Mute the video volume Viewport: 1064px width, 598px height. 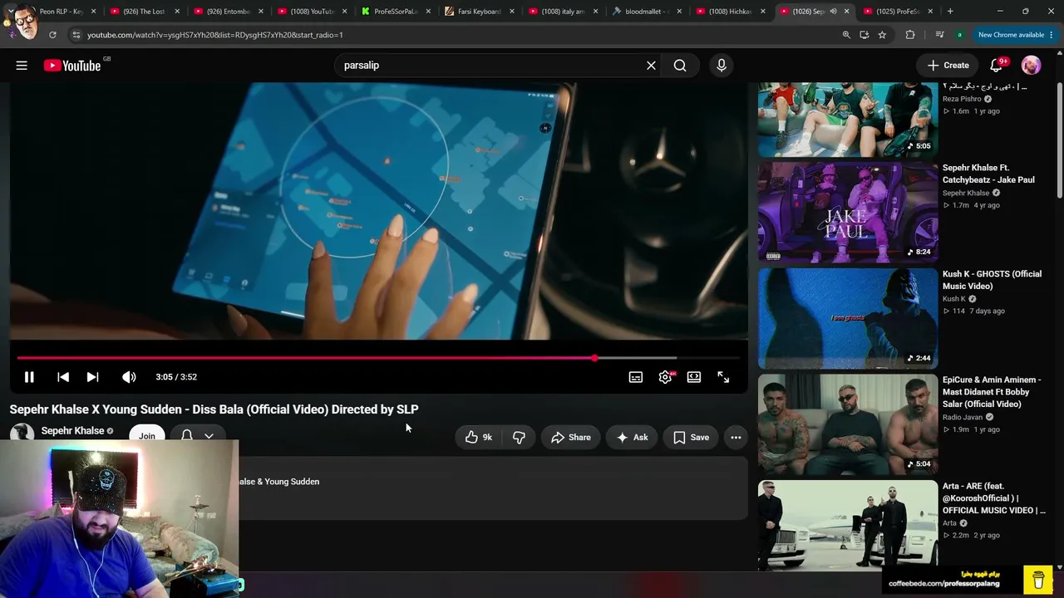point(129,377)
